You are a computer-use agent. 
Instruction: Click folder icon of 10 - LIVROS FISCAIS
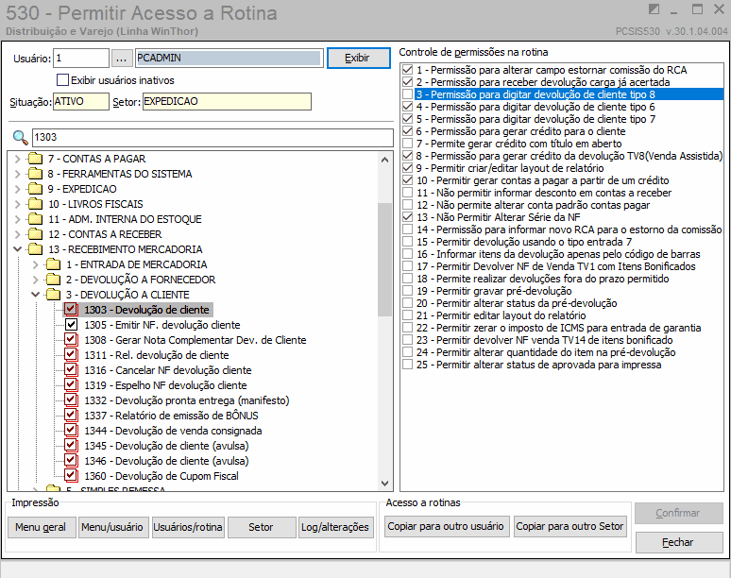[x=35, y=204]
